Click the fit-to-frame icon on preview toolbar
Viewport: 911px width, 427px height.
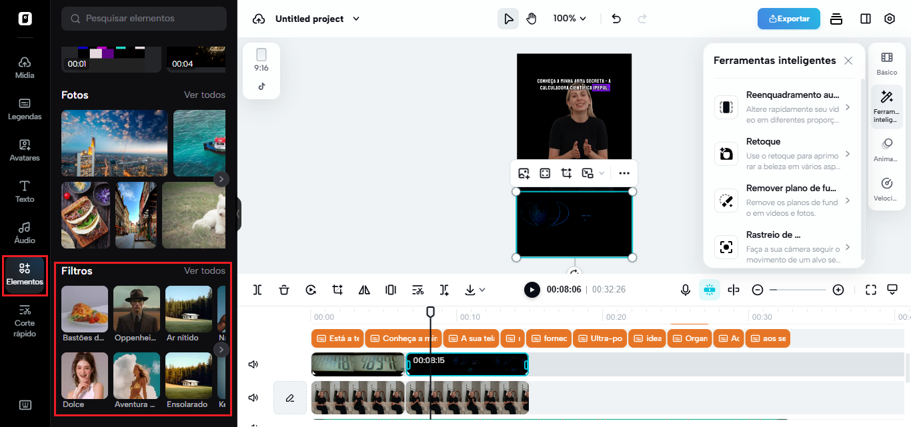point(545,173)
